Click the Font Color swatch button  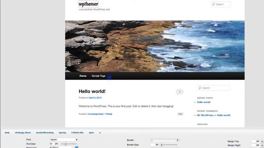(77, 147)
